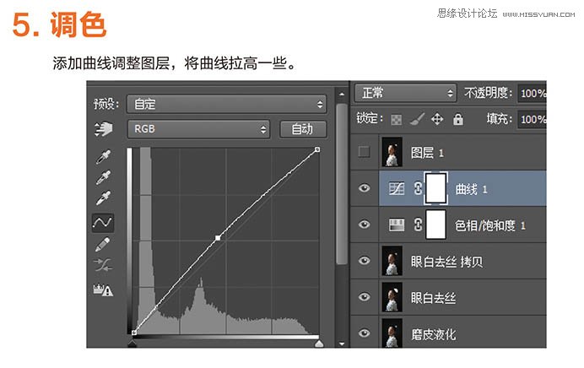Hide the 磨皮液化 layer

[x=364, y=333]
